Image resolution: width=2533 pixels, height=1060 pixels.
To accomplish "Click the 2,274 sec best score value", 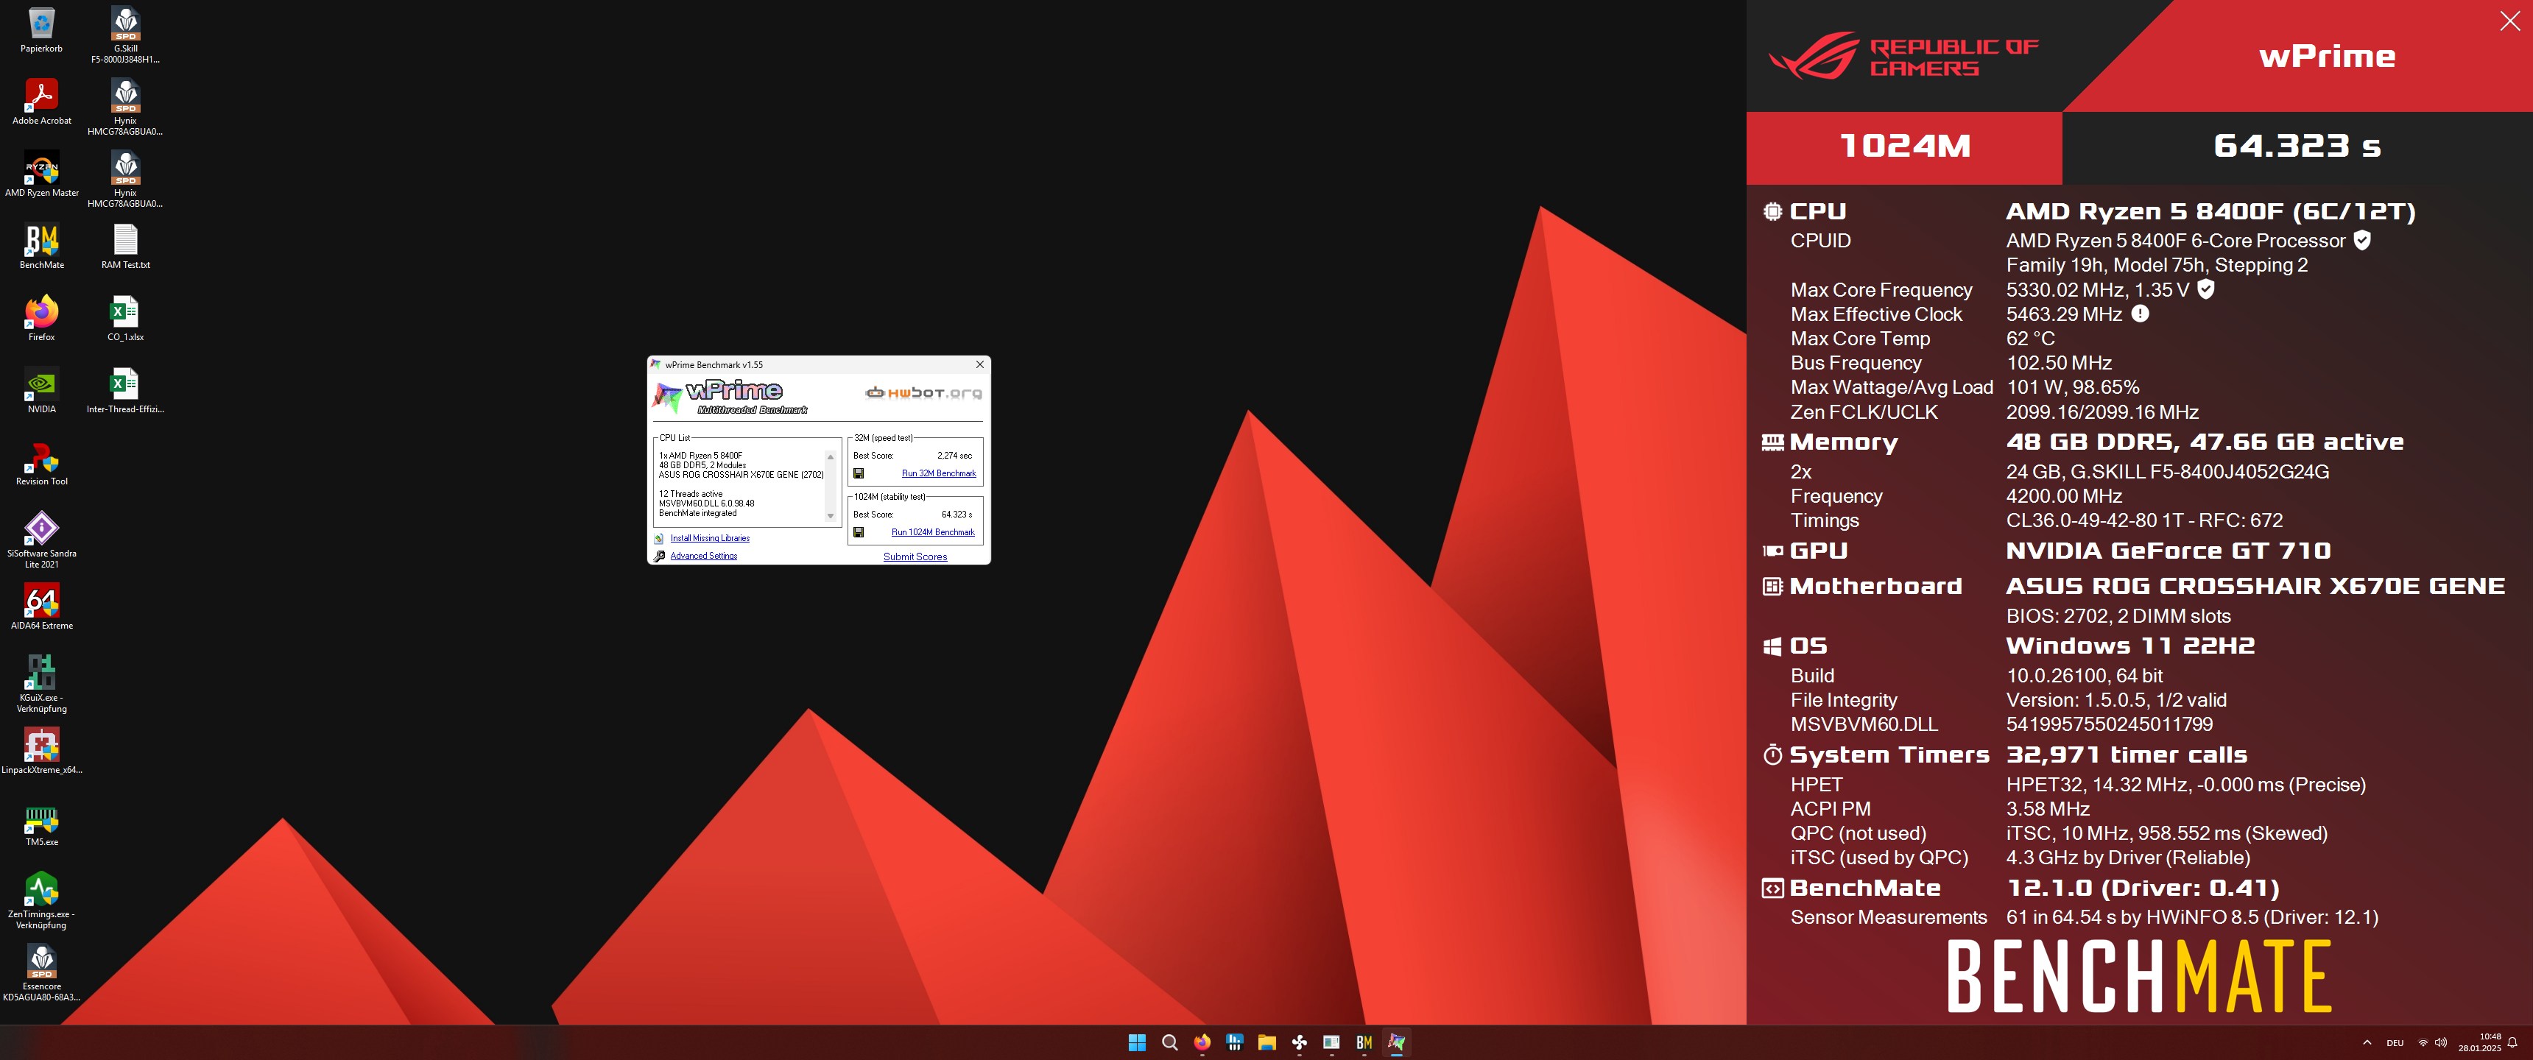I will pyautogui.click(x=954, y=455).
